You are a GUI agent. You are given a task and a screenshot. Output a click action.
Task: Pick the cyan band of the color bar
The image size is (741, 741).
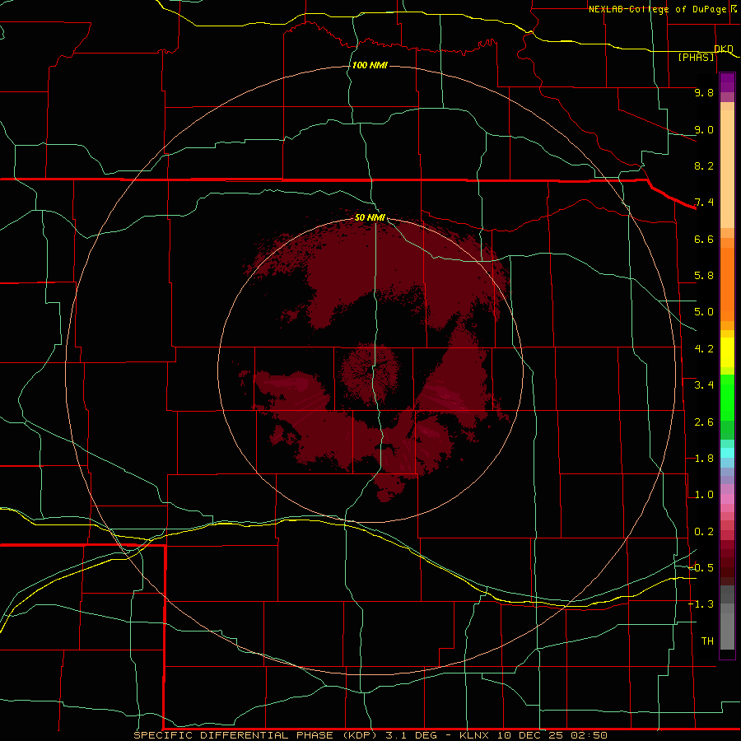point(727,453)
